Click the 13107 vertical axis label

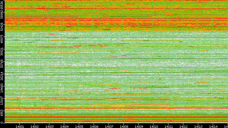click(x=2, y=100)
